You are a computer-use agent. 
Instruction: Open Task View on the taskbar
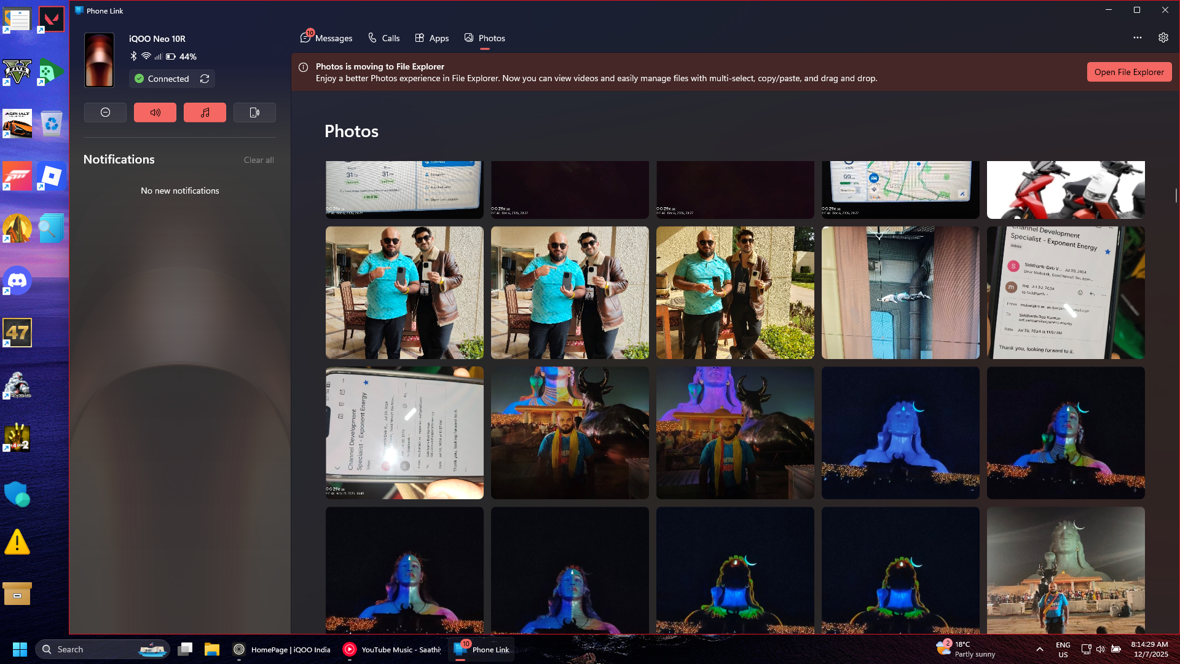(185, 649)
